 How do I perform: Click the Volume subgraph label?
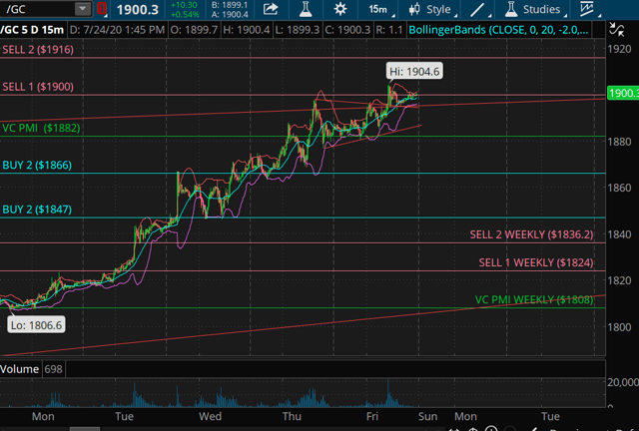20,369
